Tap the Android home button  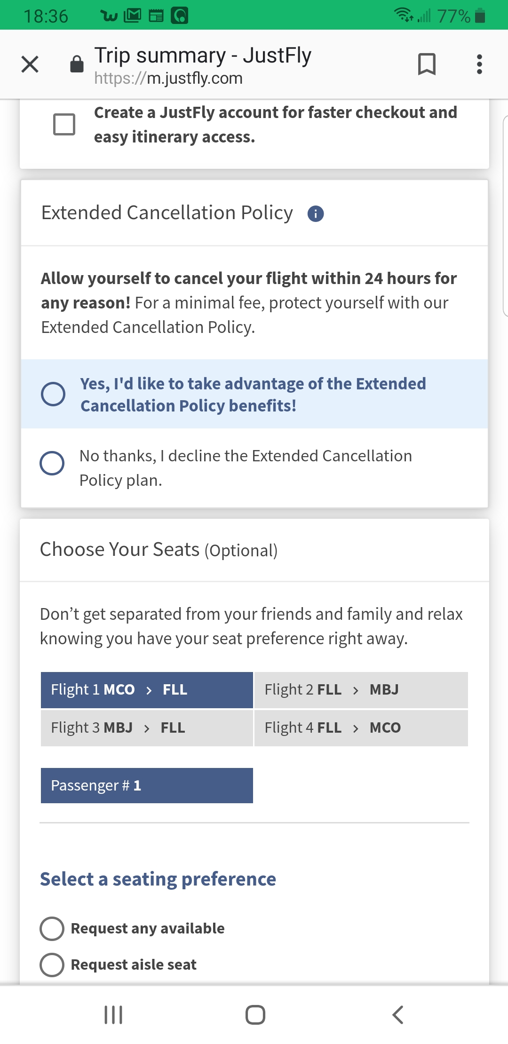(x=254, y=1014)
